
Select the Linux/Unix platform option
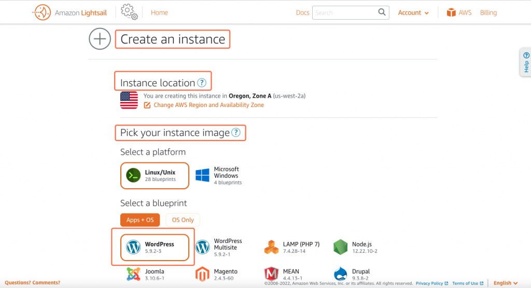[155, 176]
